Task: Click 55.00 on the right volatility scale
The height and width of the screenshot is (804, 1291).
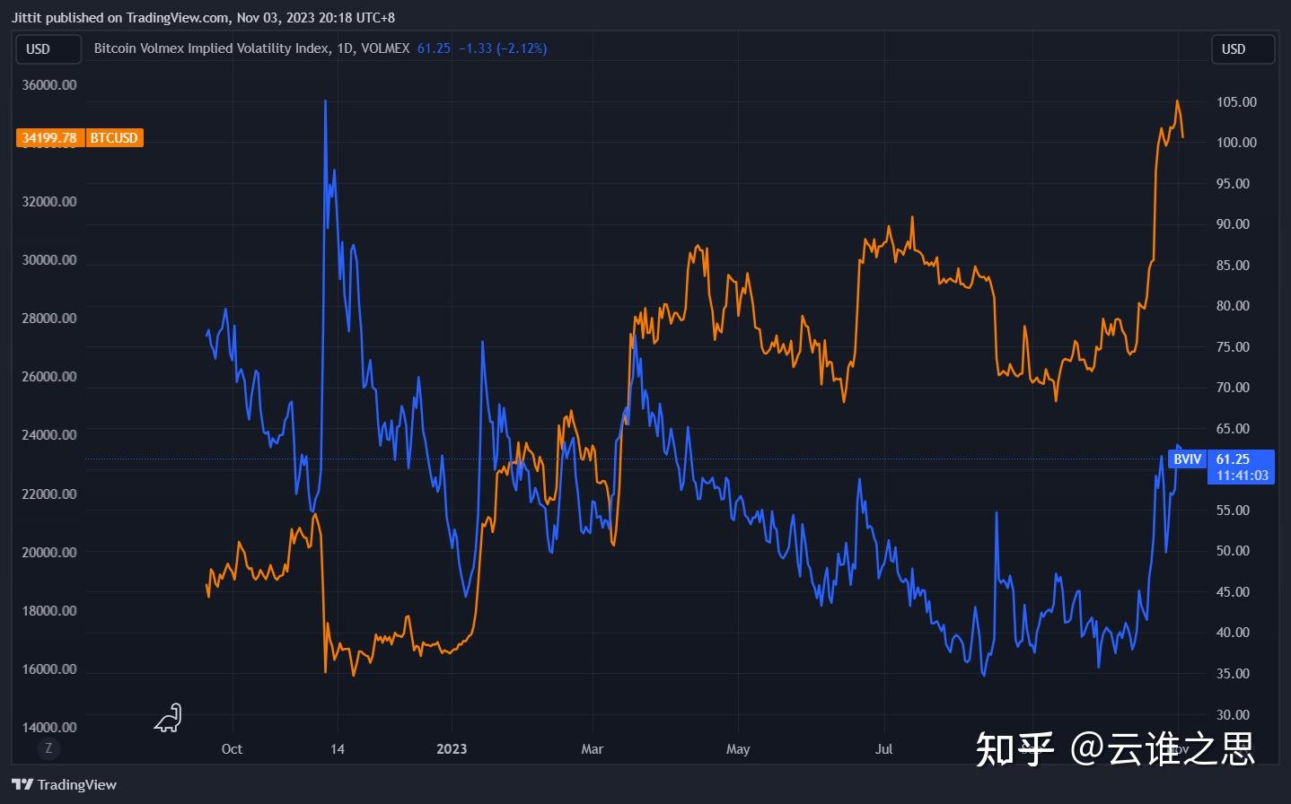Action: (x=1233, y=510)
